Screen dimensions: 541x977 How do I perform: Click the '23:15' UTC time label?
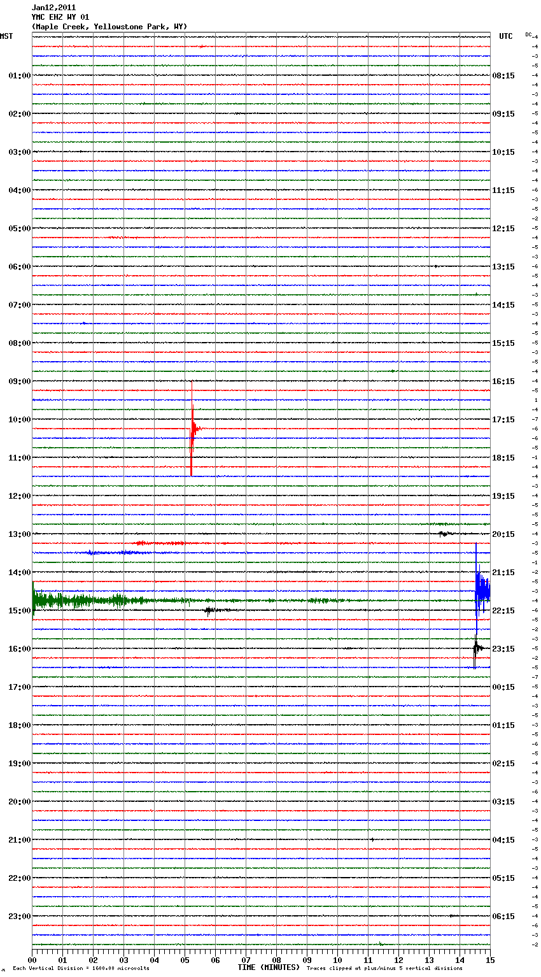(503, 649)
